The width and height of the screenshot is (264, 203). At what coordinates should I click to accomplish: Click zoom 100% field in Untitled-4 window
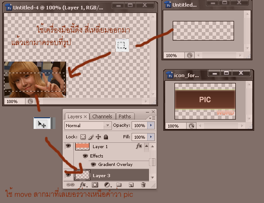tap(15, 101)
